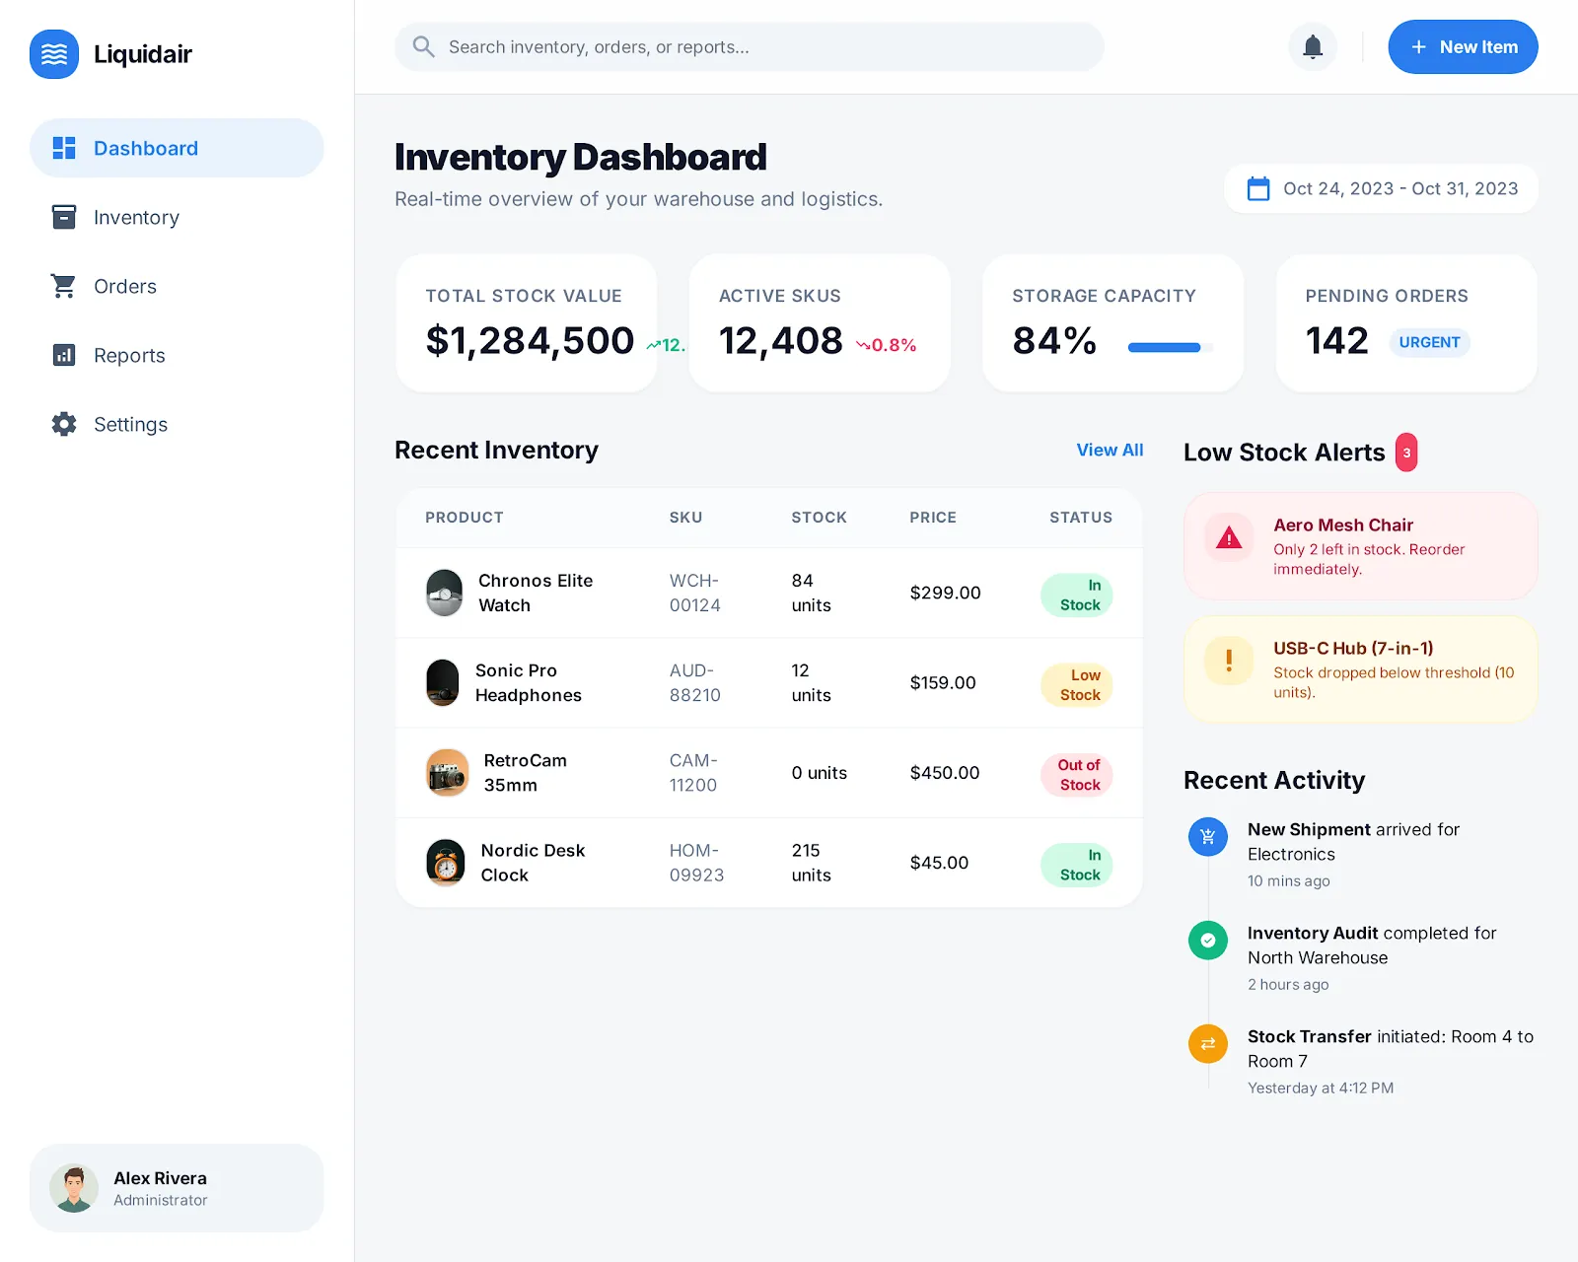Click the URGENT badge on Pending Orders
Image resolution: width=1578 pixels, height=1262 pixels.
(x=1429, y=342)
